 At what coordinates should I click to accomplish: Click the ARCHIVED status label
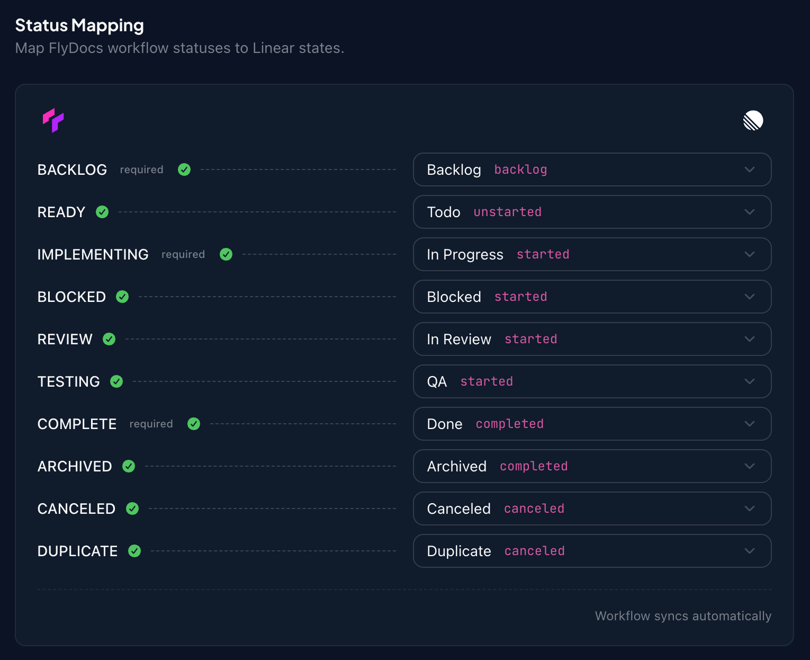[75, 466]
